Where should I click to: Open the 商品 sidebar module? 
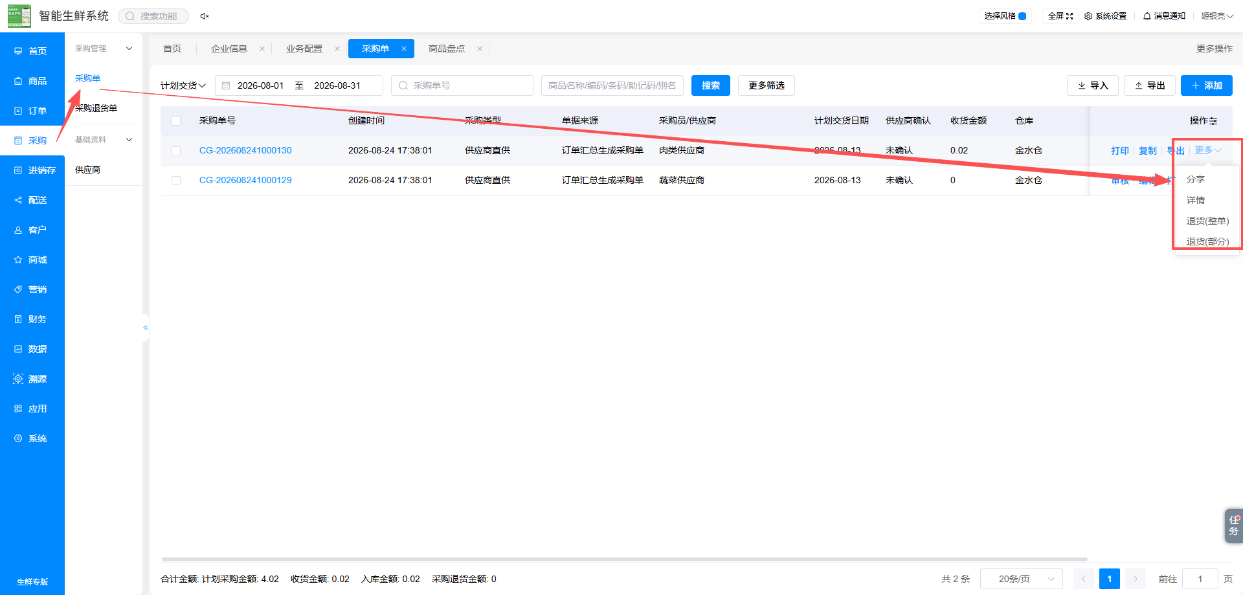pos(32,81)
